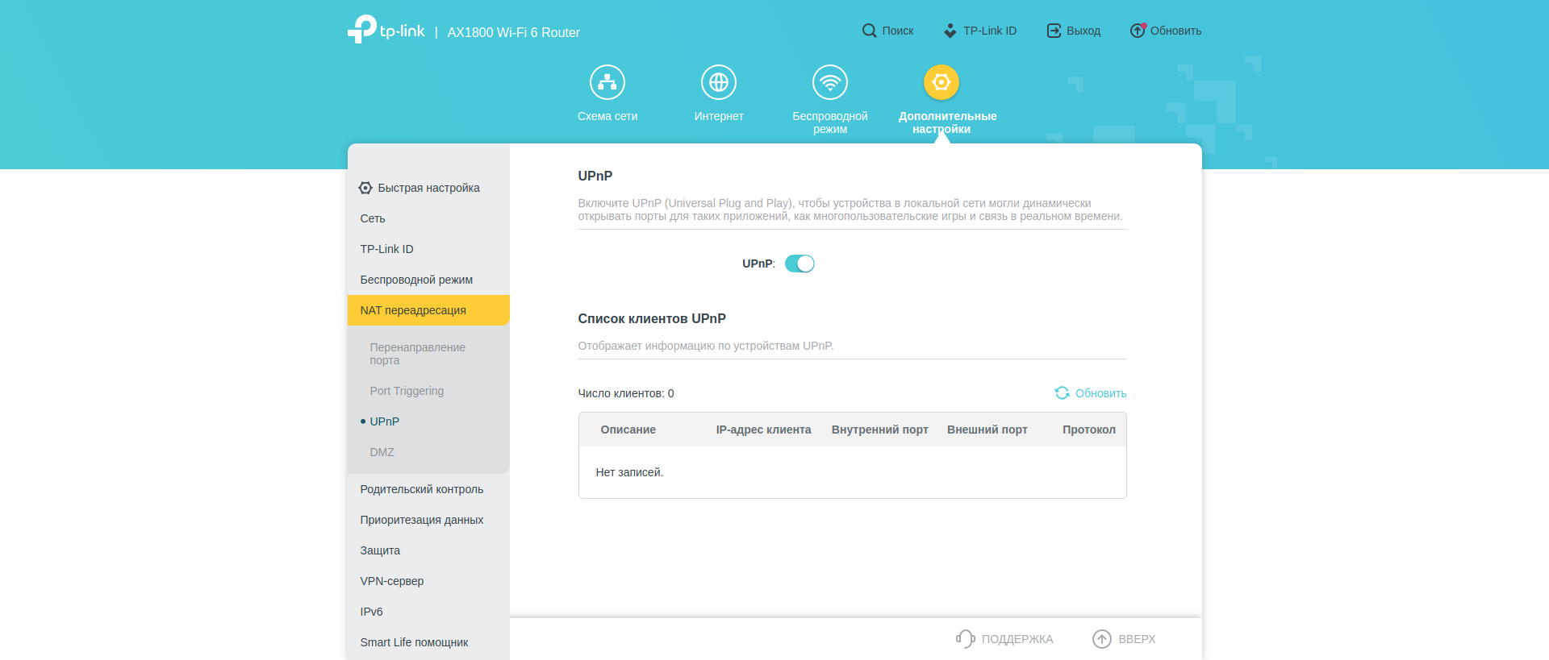The height and width of the screenshot is (660, 1549).
Task: Click the ВВЕРХ back-to-top button
Action: point(1124,639)
